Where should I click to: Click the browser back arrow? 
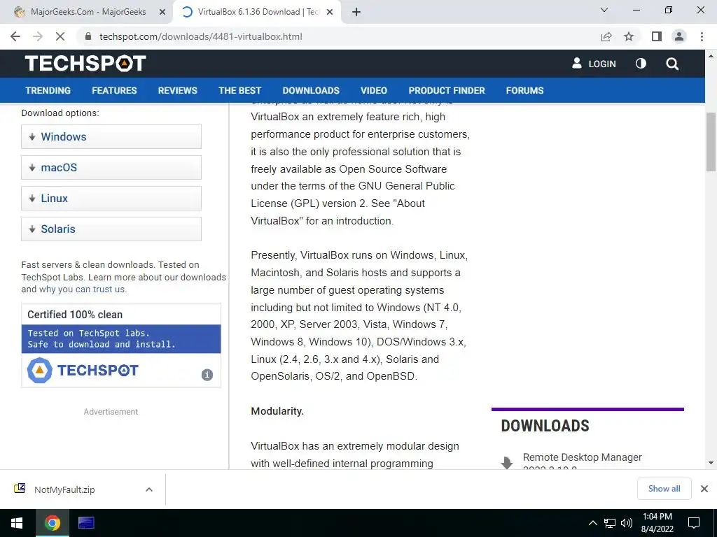(x=15, y=36)
